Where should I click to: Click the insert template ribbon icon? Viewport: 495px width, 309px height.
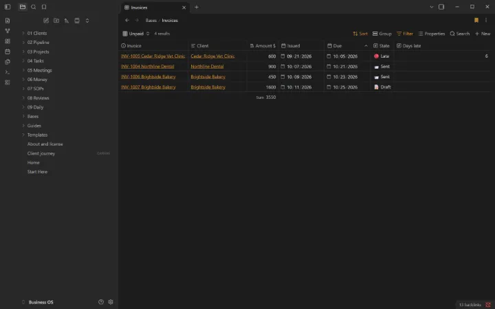(x=8, y=62)
